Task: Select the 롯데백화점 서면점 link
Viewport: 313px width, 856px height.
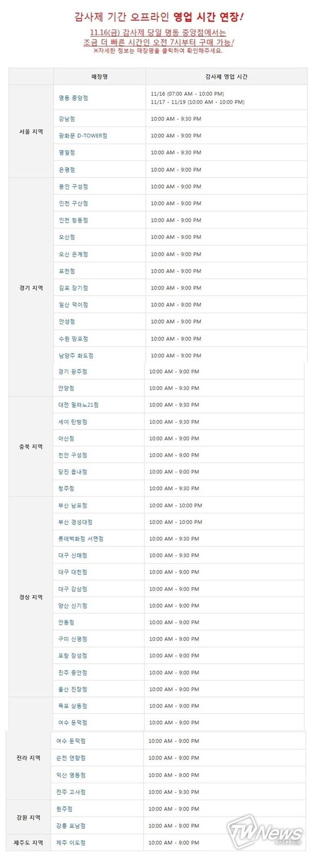Action: tap(81, 538)
